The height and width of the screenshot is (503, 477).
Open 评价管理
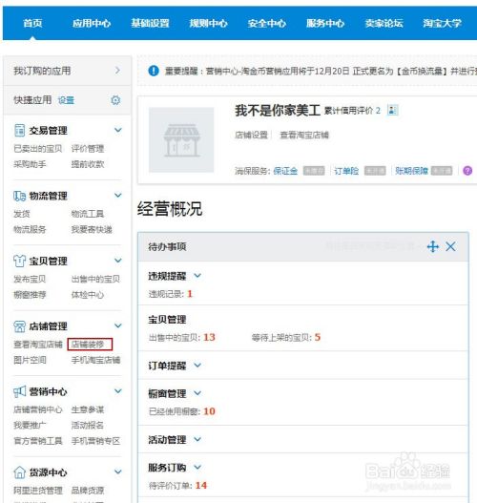[x=88, y=149]
